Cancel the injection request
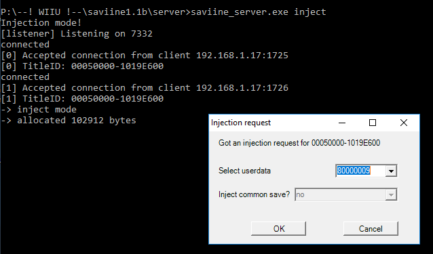Viewport: 433px width, 254px height. click(x=371, y=228)
